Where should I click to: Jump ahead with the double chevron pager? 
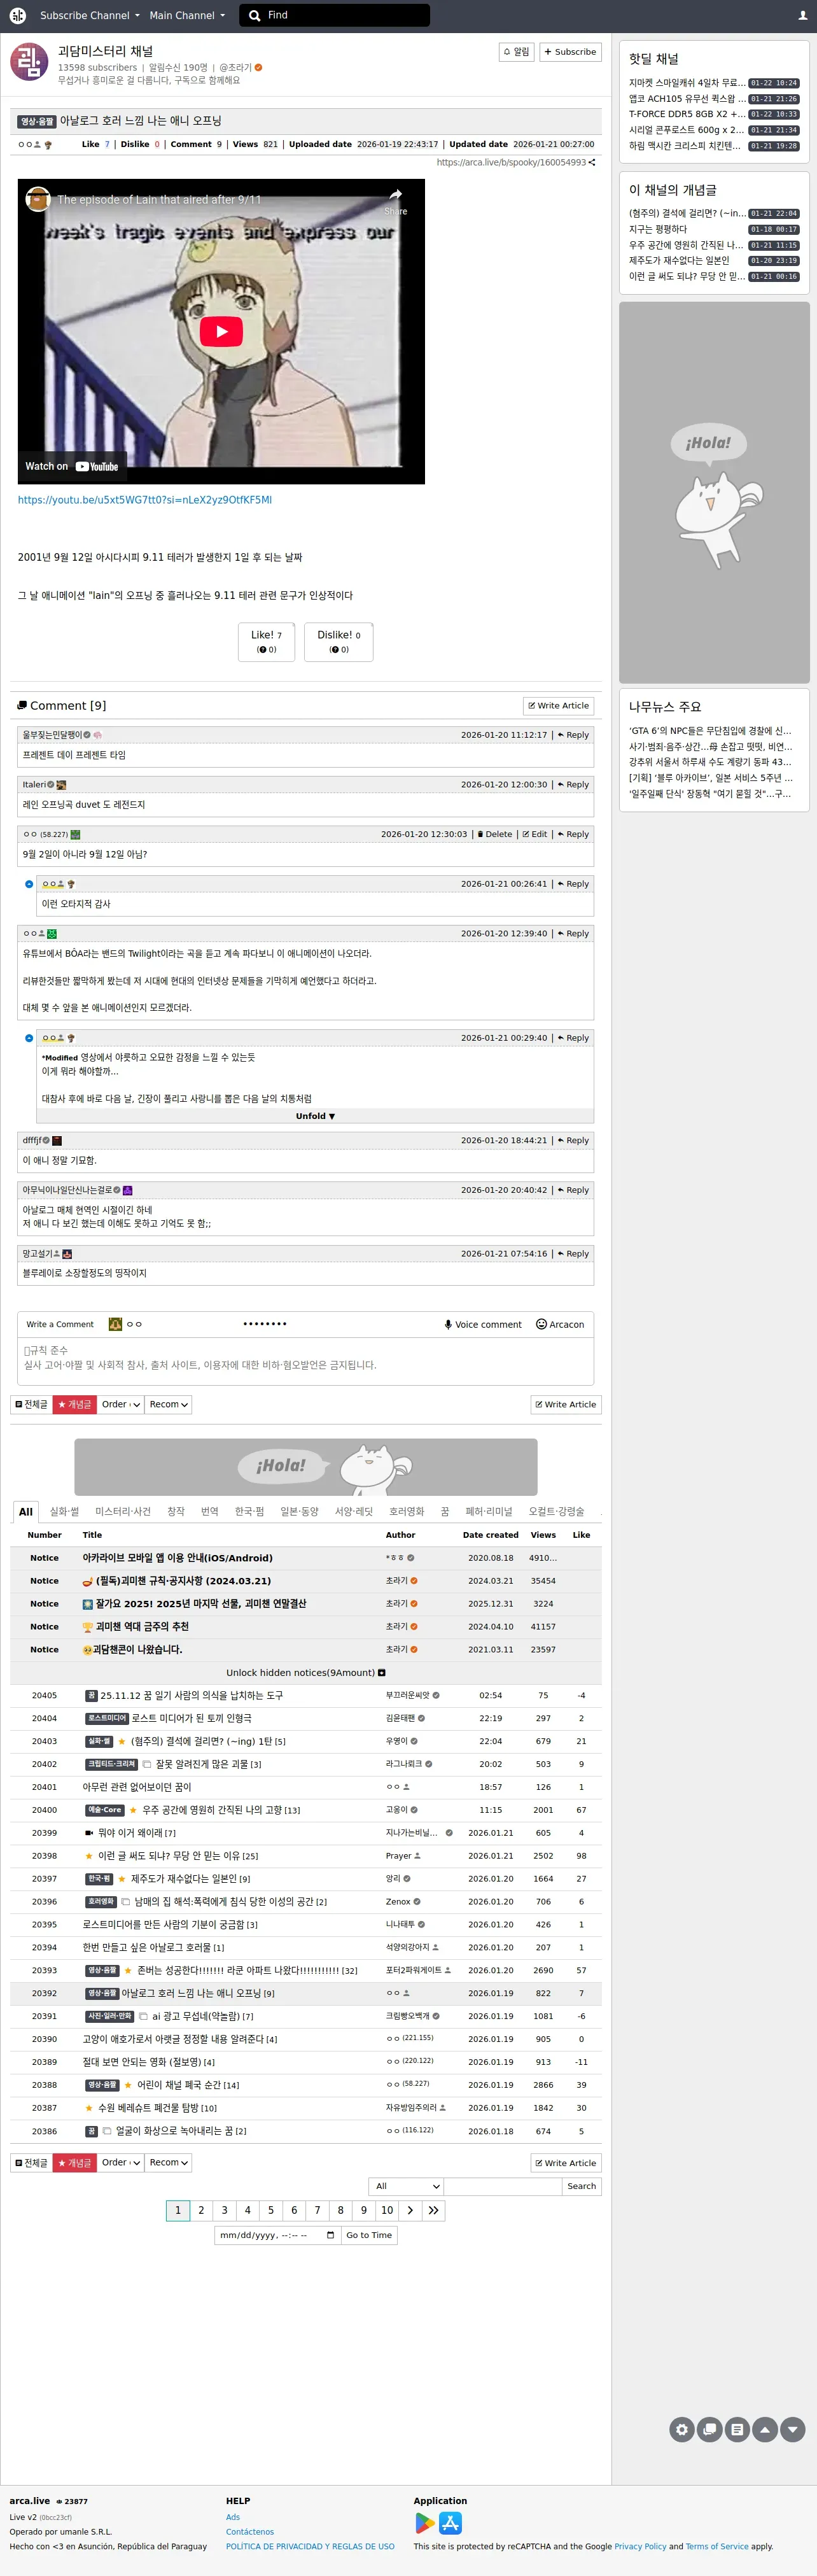point(433,2210)
